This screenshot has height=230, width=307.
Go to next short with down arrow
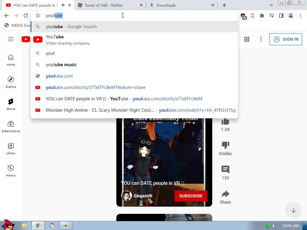click(294, 211)
